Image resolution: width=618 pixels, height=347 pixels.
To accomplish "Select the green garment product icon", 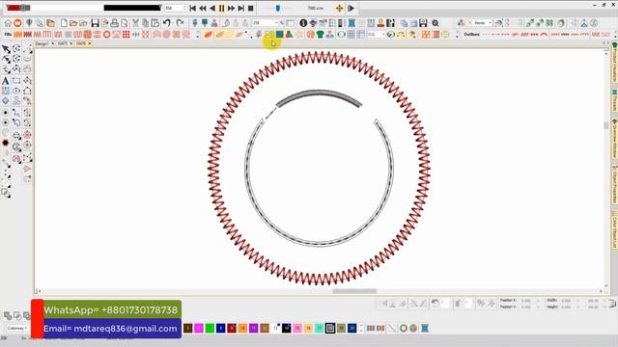I will tap(320, 35).
